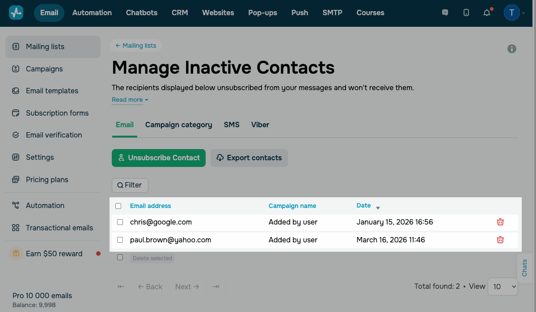Open the Automation top menu item
Image resolution: width=536 pixels, height=312 pixels.
[92, 12]
